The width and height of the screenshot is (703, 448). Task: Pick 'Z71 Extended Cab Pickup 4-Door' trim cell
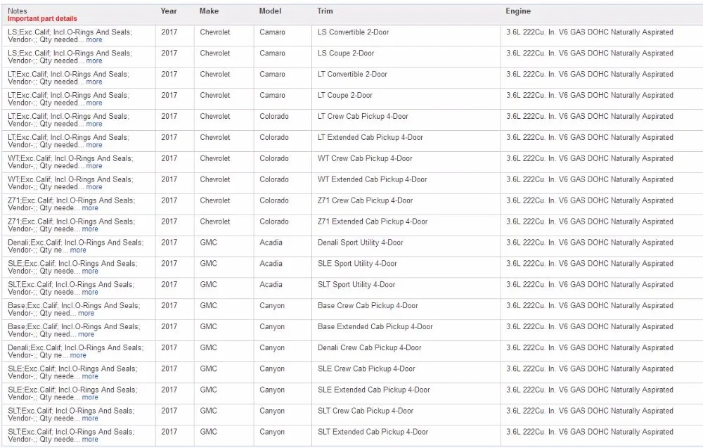[x=373, y=222]
